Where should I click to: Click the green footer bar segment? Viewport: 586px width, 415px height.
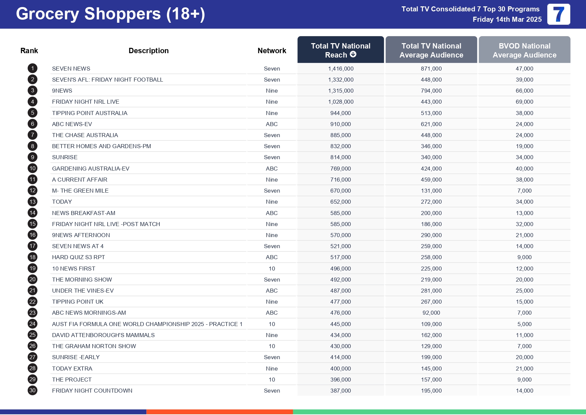click(439, 412)
